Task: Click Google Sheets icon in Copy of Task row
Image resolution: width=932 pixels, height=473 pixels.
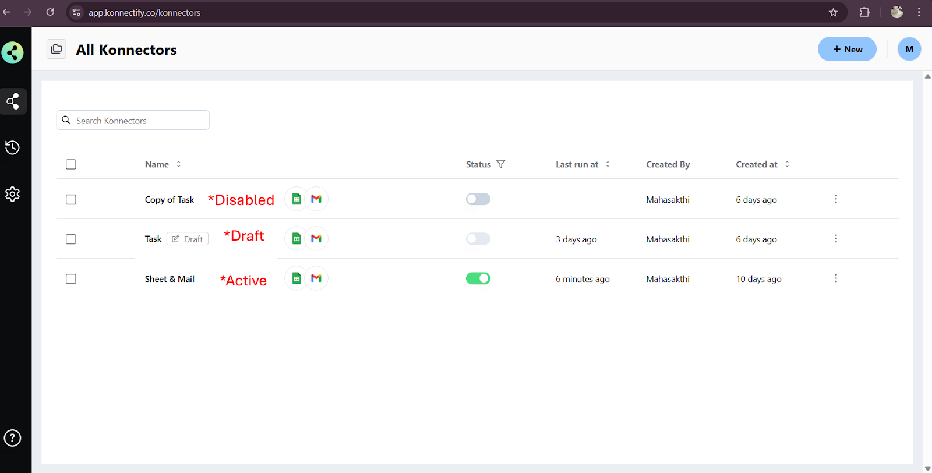Action: click(296, 199)
